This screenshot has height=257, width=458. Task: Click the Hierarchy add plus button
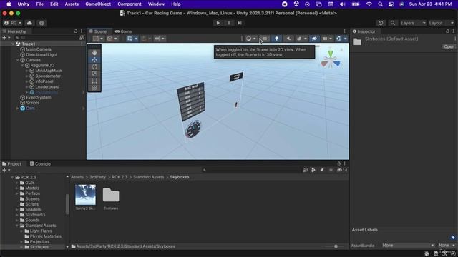coord(6,38)
